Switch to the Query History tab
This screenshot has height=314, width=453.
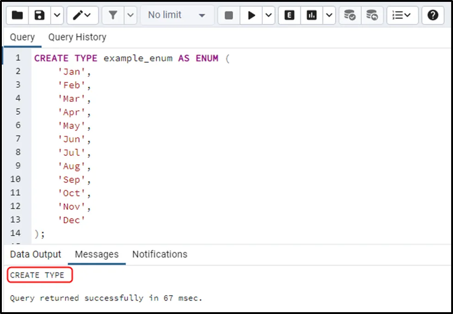pos(77,37)
